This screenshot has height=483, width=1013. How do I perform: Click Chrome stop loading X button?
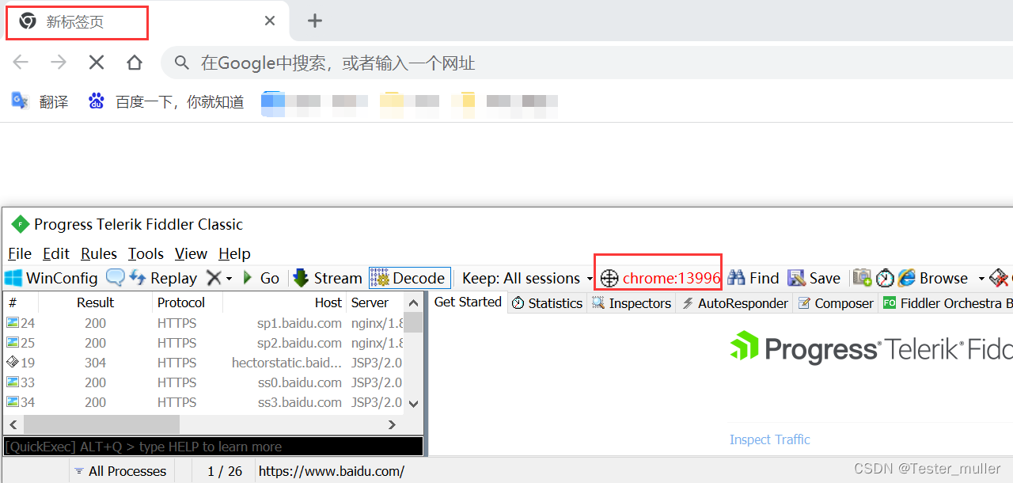pyautogui.click(x=97, y=63)
